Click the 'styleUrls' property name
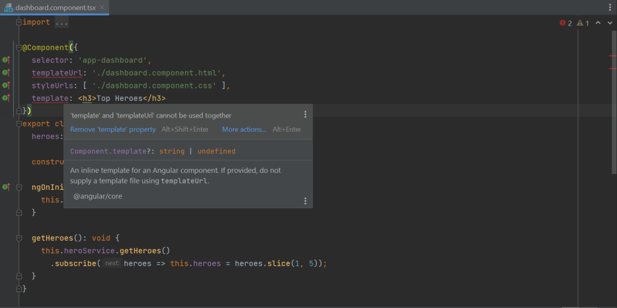617x308 pixels. [53, 86]
